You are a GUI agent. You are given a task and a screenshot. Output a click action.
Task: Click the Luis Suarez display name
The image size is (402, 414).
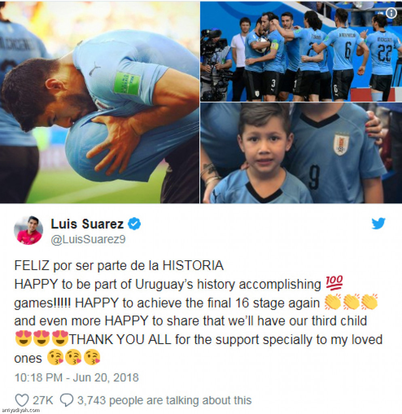pos(87,224)
